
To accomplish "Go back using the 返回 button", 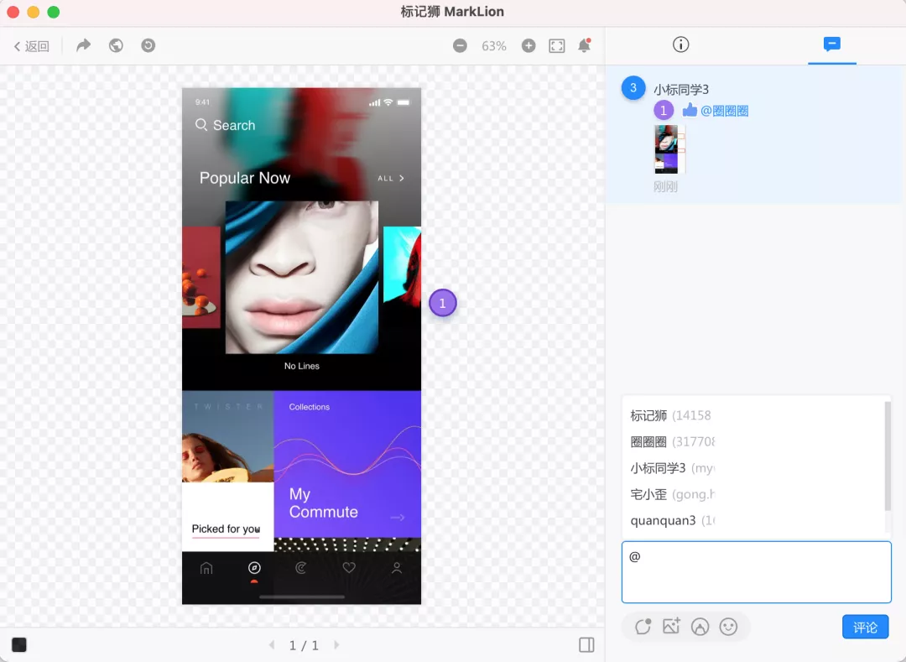I will click(32, 46).
